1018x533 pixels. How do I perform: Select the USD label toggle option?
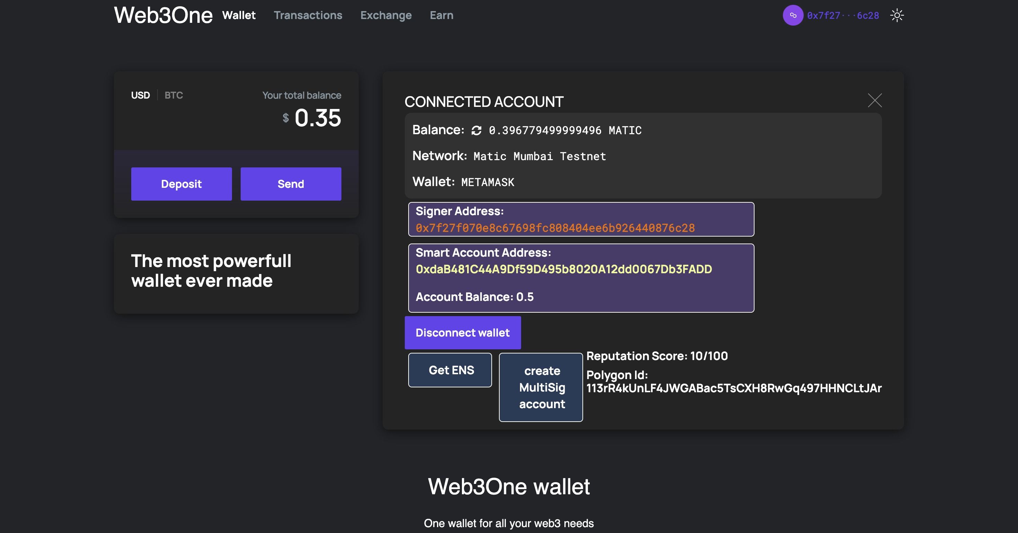[x=140, y=95]
